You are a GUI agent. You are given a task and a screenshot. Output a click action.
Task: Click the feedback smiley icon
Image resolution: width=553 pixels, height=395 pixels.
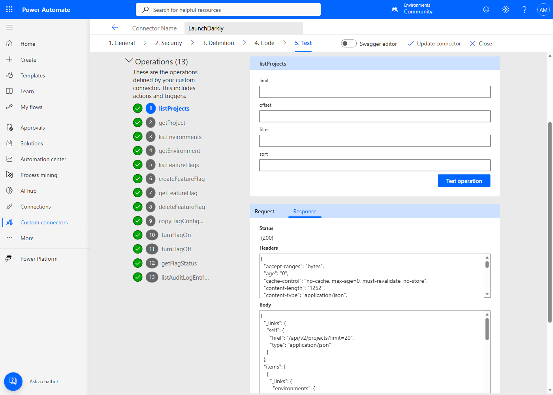pos(486,9)
